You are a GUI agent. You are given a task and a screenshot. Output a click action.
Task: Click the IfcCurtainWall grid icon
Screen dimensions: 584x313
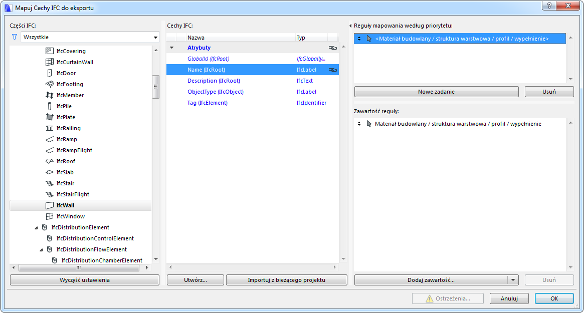pyautogui.click(x=49, y=62)
